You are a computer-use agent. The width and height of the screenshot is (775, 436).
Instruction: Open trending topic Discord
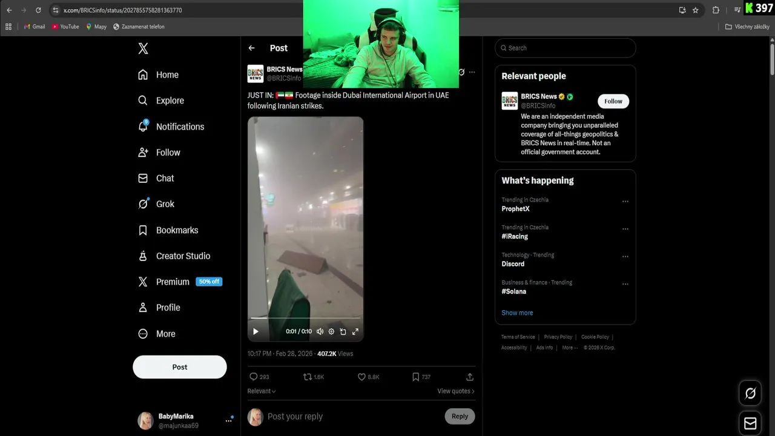pos(513,264)
